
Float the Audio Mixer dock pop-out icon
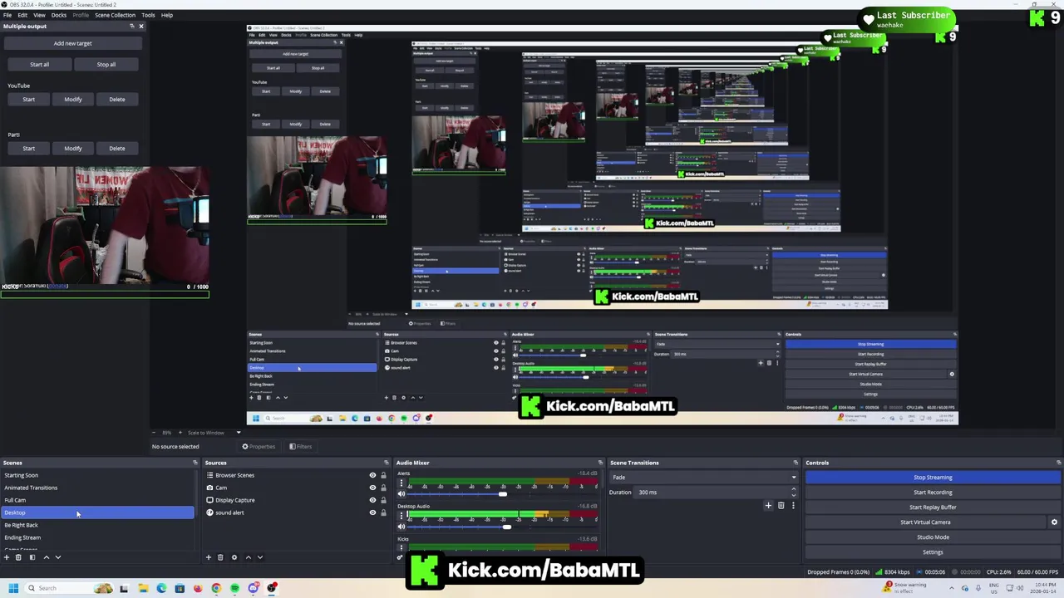pyautogui.click(x=600, y=463)
